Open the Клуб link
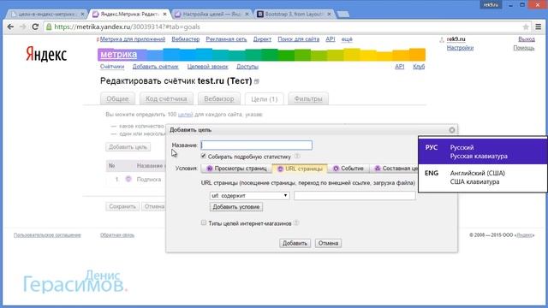The image size is (548, 308). [x=419, y=67]
